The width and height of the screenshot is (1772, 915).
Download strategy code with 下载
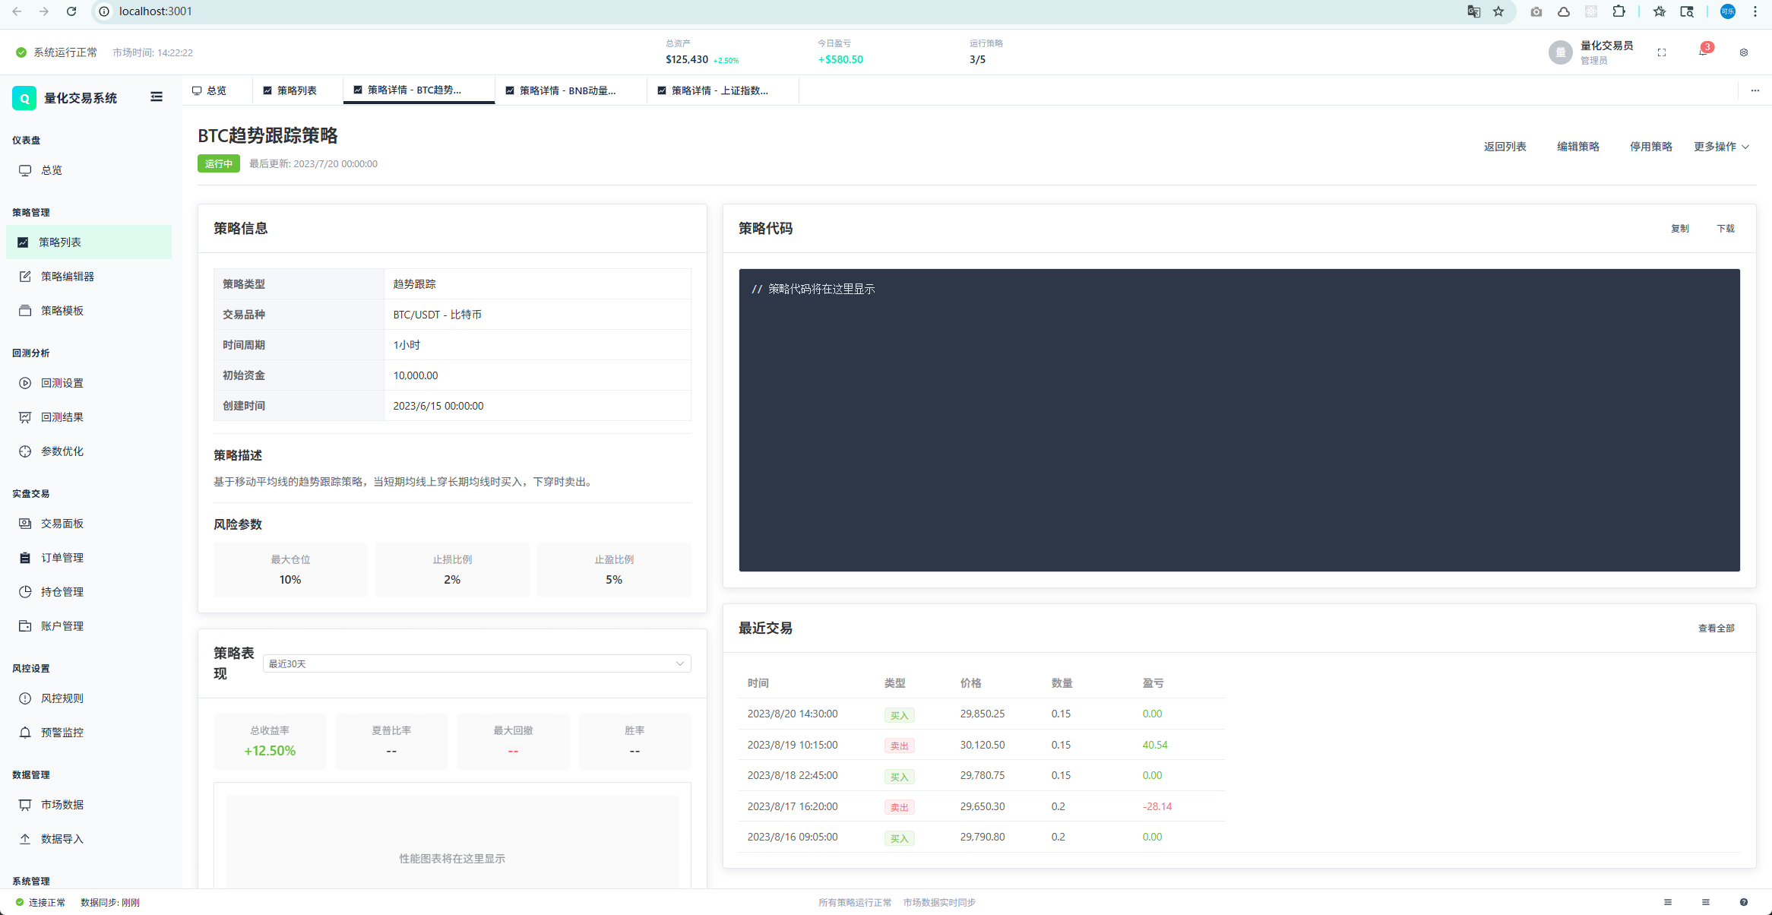click(1726, 229)
